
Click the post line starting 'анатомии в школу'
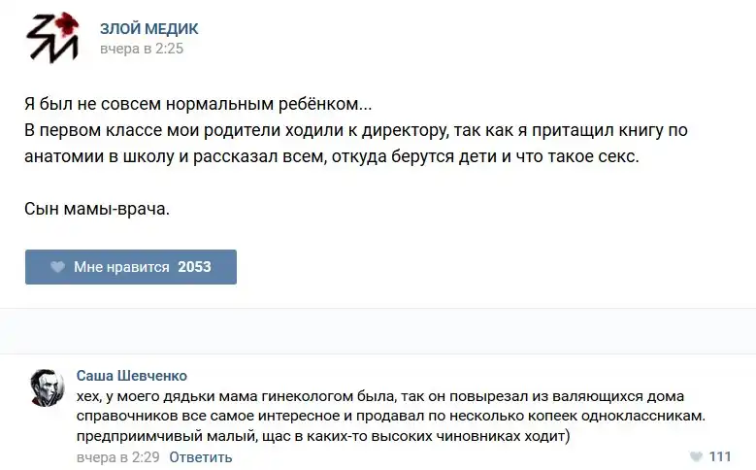coord(332,155)
